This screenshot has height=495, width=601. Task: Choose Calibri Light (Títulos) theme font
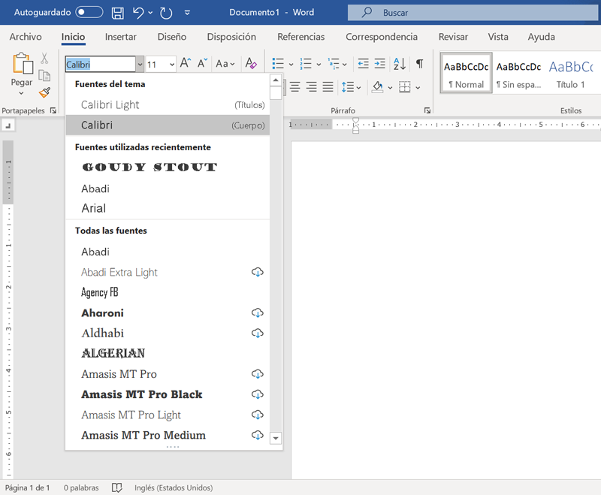coord(168,104)
